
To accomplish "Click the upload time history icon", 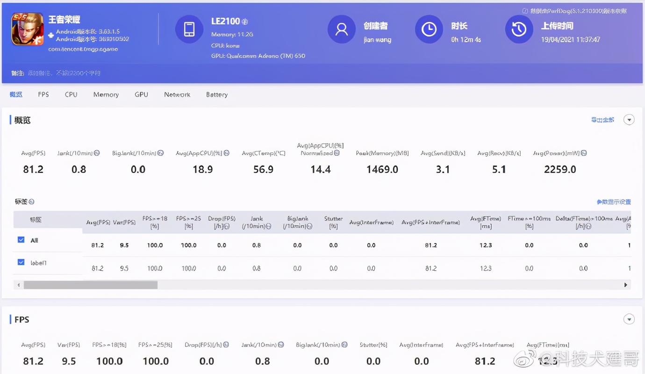I will tap(519, 29).
